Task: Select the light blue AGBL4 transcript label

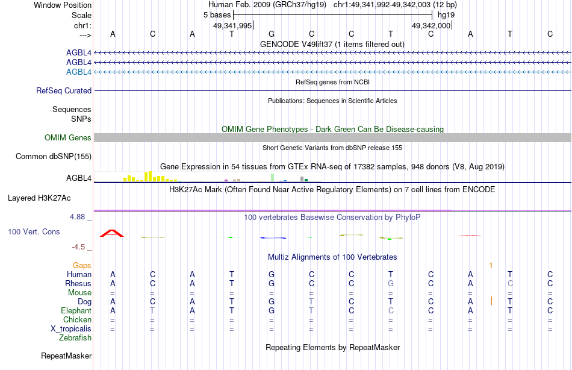Action: pyautogui.click(x=79, y=72)
